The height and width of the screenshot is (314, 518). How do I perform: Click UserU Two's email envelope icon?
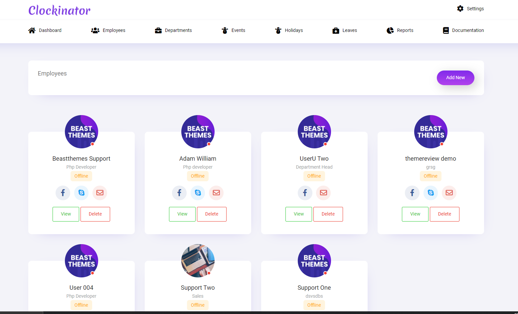point(323,193)
